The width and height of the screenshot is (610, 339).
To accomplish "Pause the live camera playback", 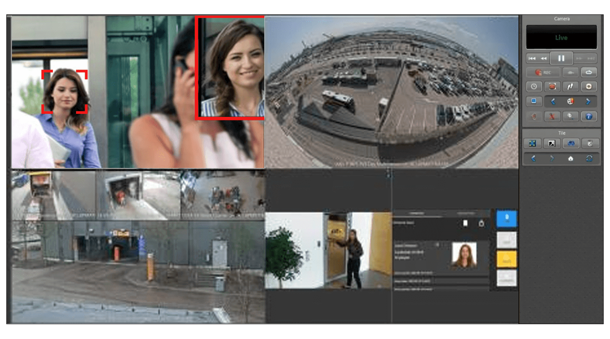I will (x=561, y=58).
